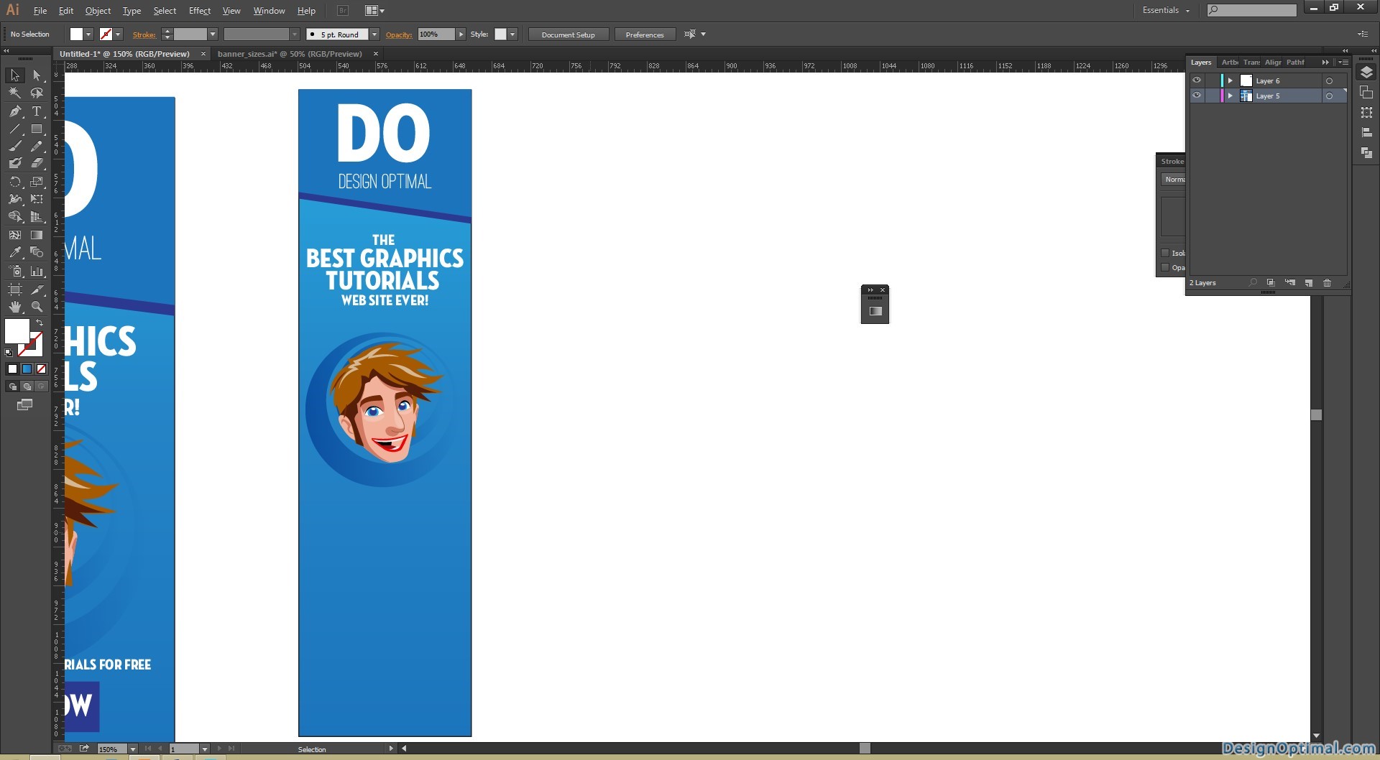The image size is (1380, 760).
Task: Select the Gradient tool
Action: tap(37, 235)
